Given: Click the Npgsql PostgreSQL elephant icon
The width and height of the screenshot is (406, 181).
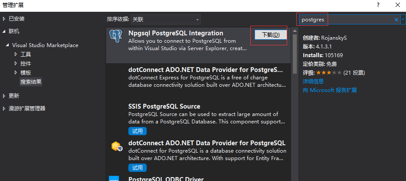Looking at the screenshot, I should pos(116,36).
